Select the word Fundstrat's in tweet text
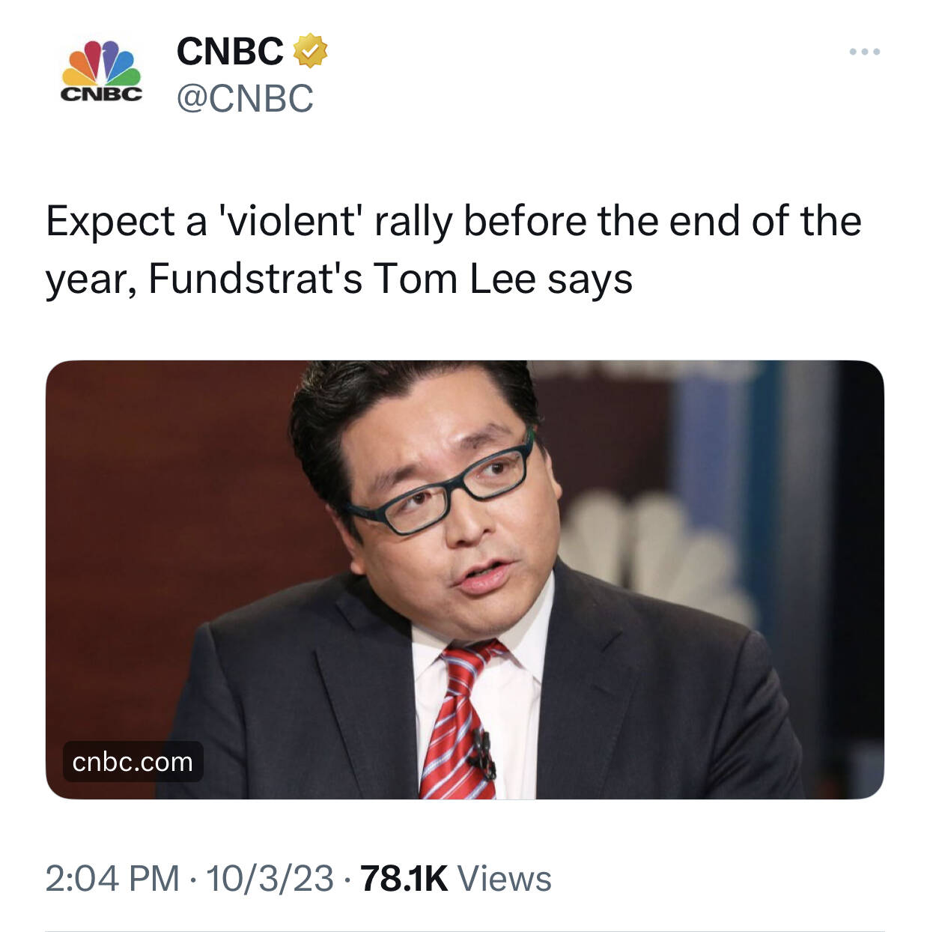Screen dimensions: 930x932 click(x=255, y=279)
